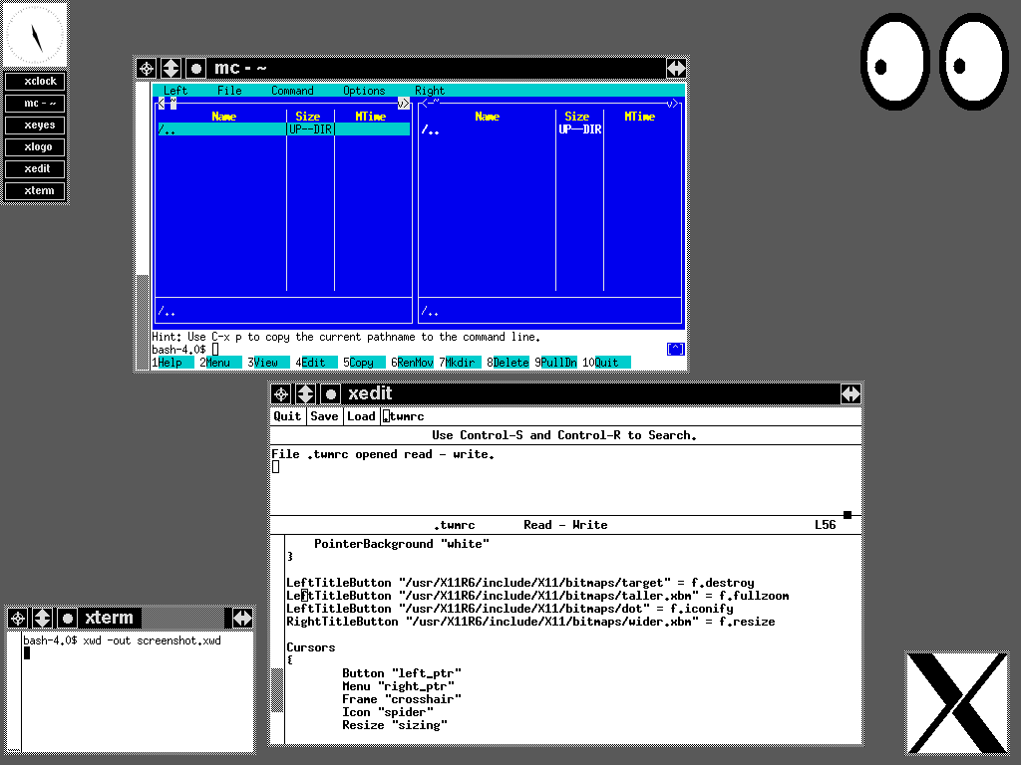
Task: Click the resize arrows icon on xterm titlebar
Action: 242,618
